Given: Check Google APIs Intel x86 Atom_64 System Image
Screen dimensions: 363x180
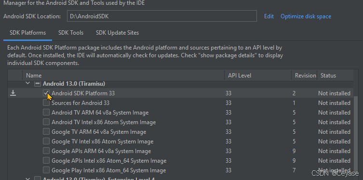Looking at the screenshot, I should (46, 161).
